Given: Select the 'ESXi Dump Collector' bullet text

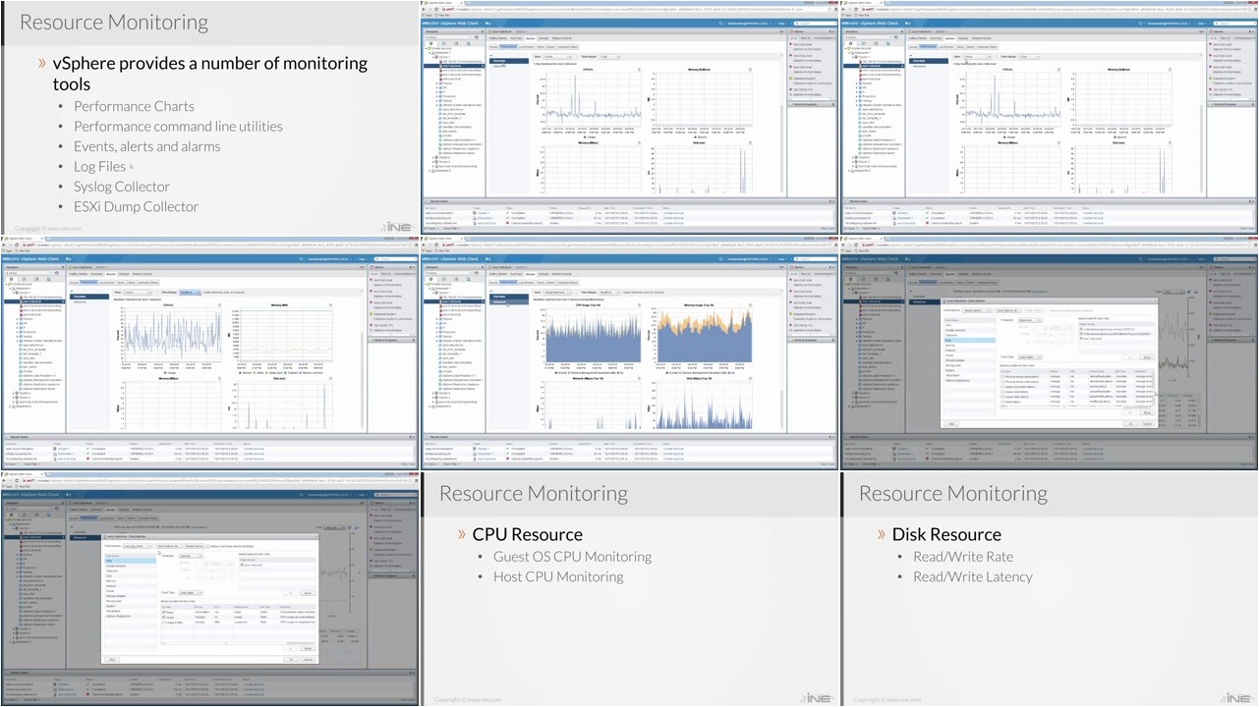Looking at the screenshot, I should pyautogui.click(x=137, y=206).
